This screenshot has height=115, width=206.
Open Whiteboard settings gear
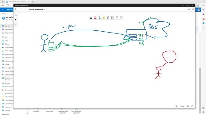point(193,9)
